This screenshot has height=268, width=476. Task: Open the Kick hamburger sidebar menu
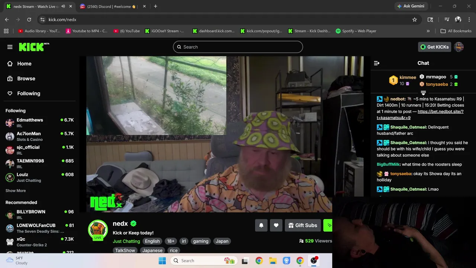tap(10, 47)
